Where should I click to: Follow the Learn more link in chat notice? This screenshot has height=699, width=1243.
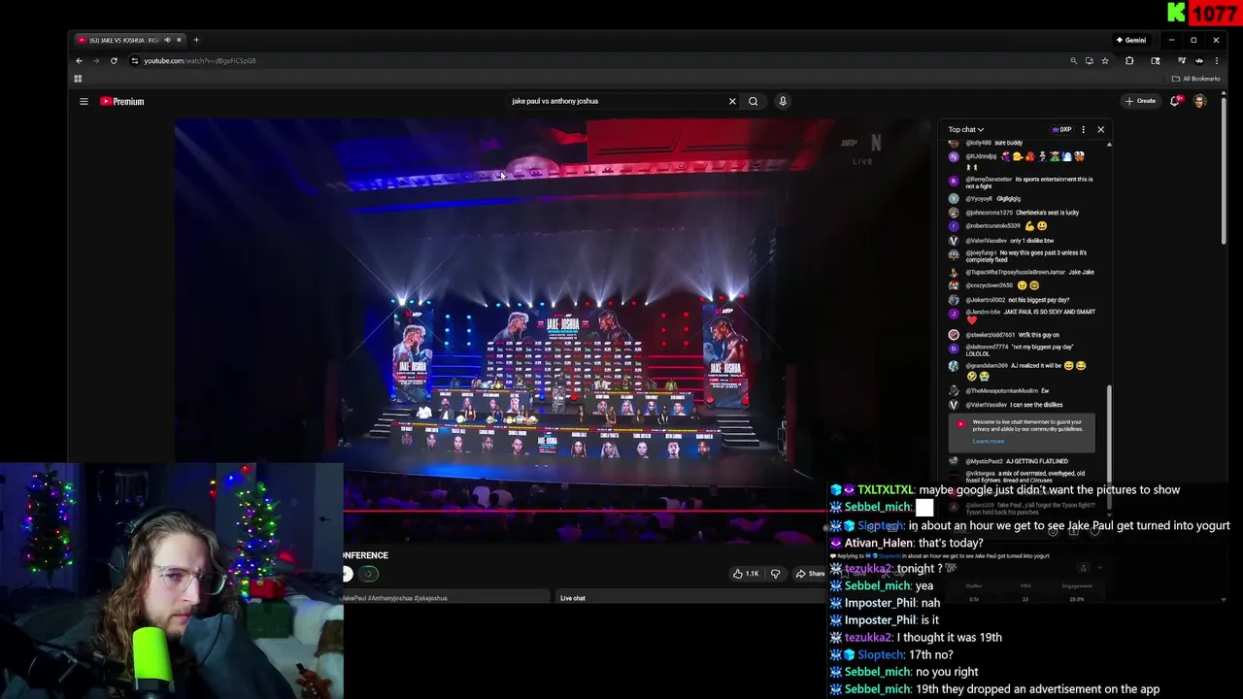[988, 442]
